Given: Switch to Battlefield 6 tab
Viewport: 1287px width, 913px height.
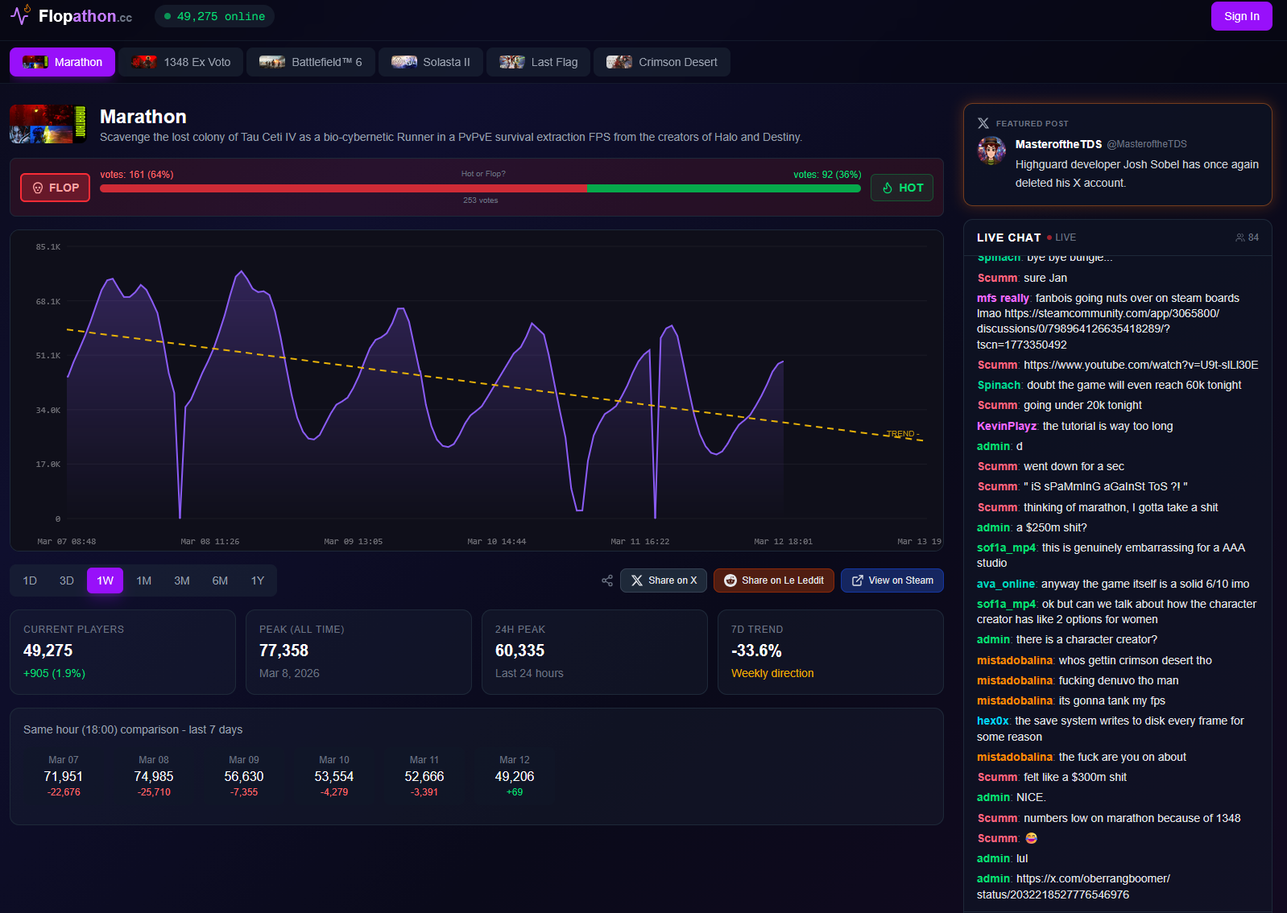Looking at the screenshot, I should 311,62.
